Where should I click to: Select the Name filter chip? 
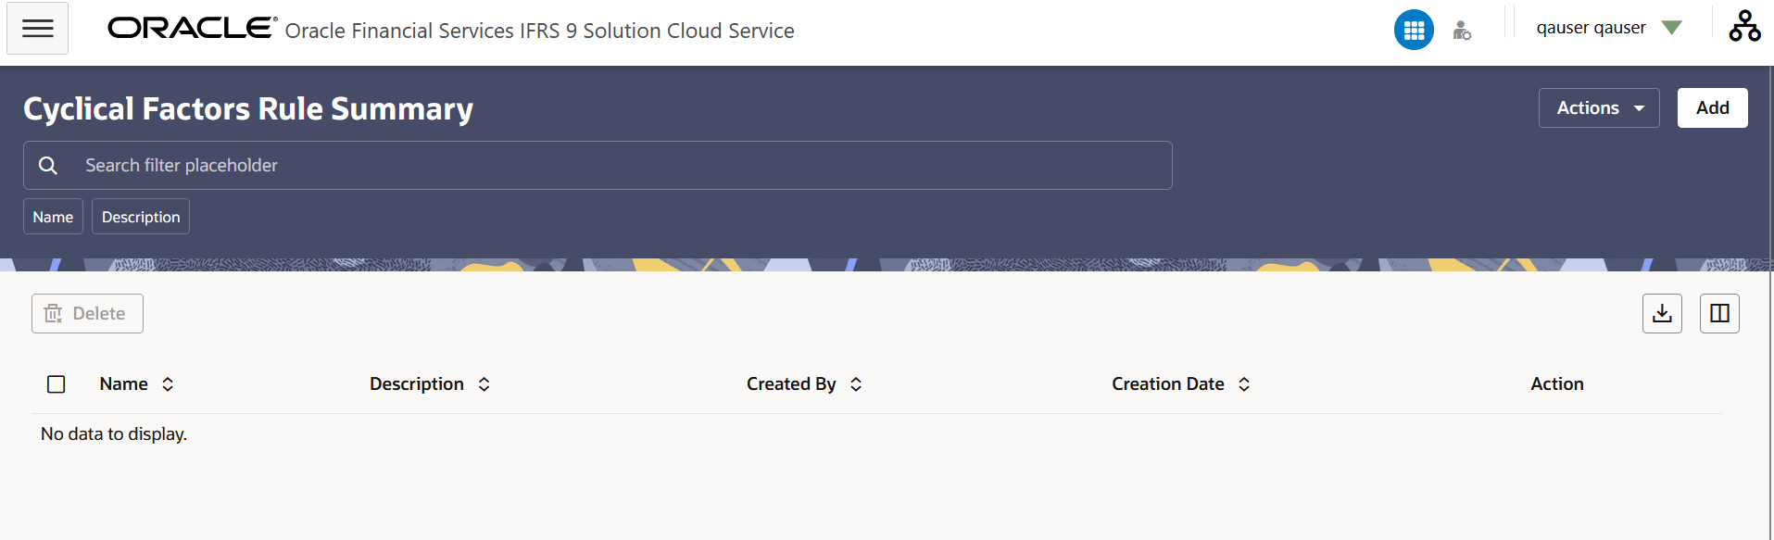click(53, 217)
